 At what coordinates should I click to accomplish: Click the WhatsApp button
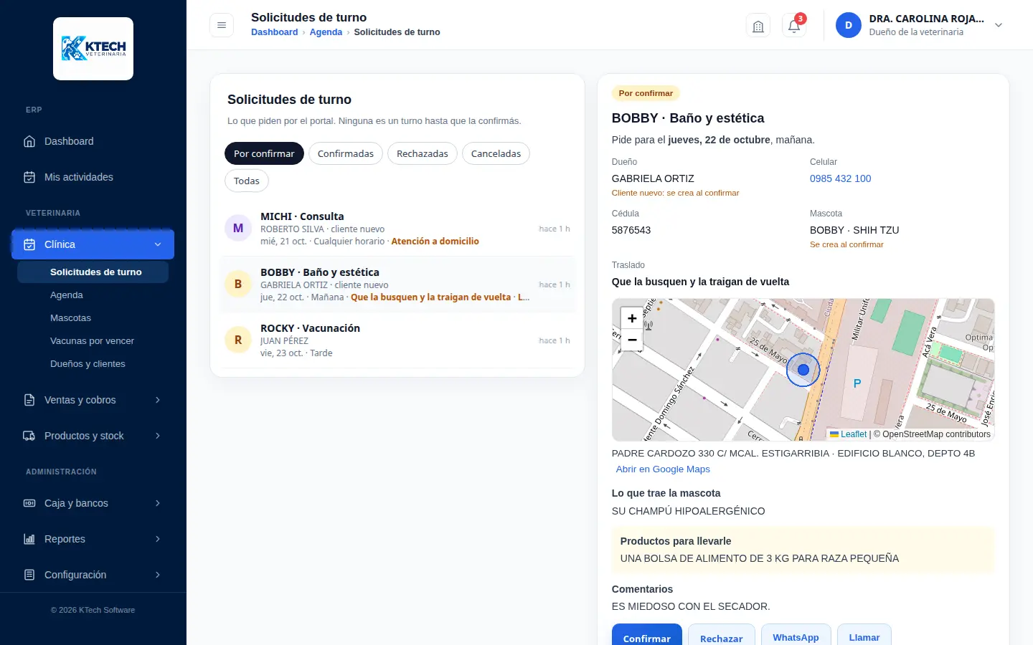click(x=796, y=635)
